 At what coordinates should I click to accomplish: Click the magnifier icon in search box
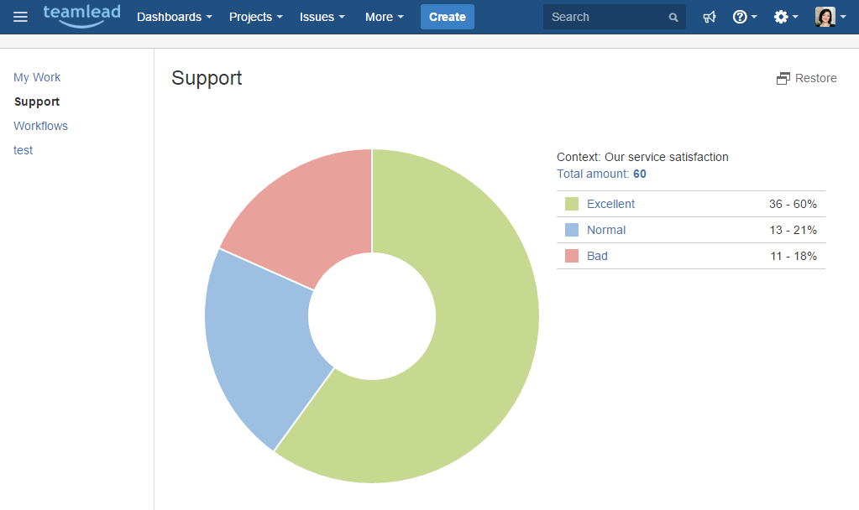(673, 17)
